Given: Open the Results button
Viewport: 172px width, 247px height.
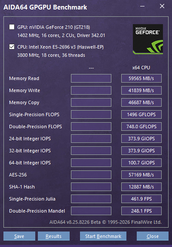Looking at the screenshot, I should pos(54,236).
